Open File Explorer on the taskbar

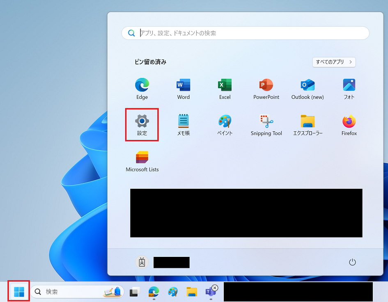(192, 292)
